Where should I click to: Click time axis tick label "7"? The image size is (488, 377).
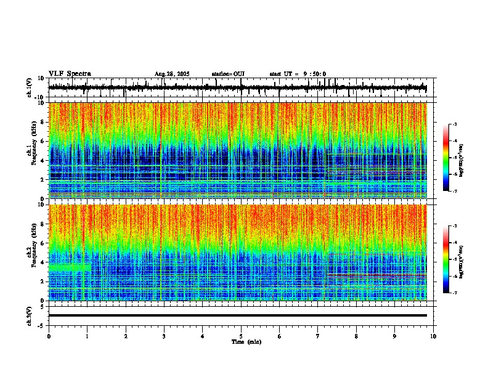pos(318,336)
